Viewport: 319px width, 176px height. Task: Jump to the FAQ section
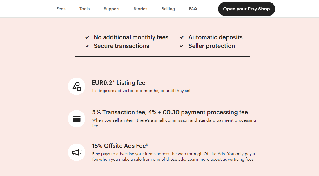(x=193, y=9)
